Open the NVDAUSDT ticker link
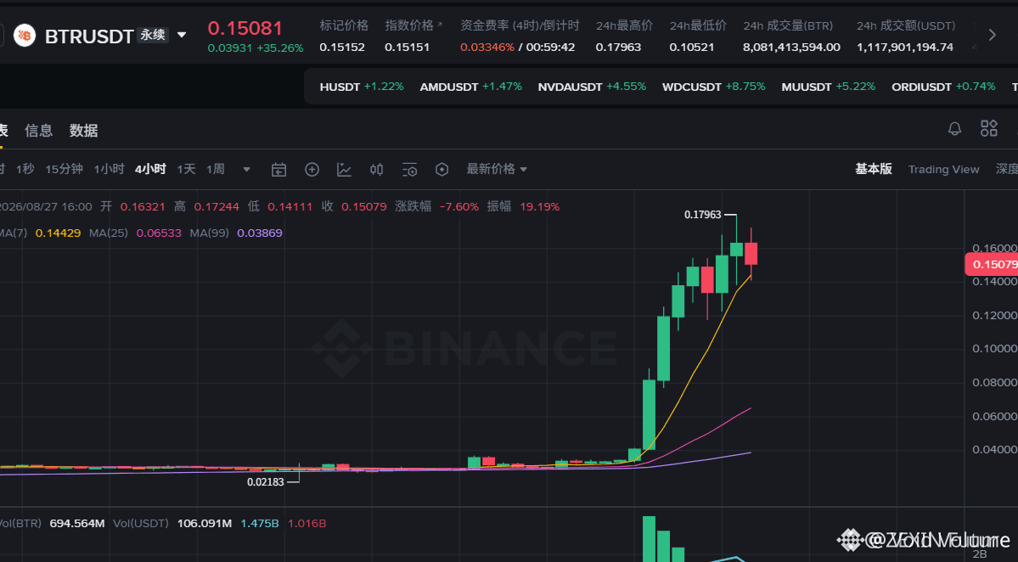 coord(592,87)
